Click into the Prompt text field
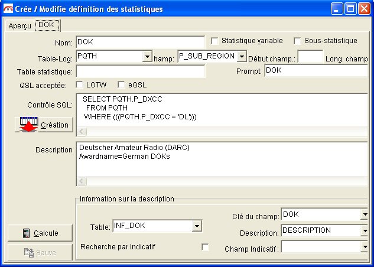 click(316, 71)
